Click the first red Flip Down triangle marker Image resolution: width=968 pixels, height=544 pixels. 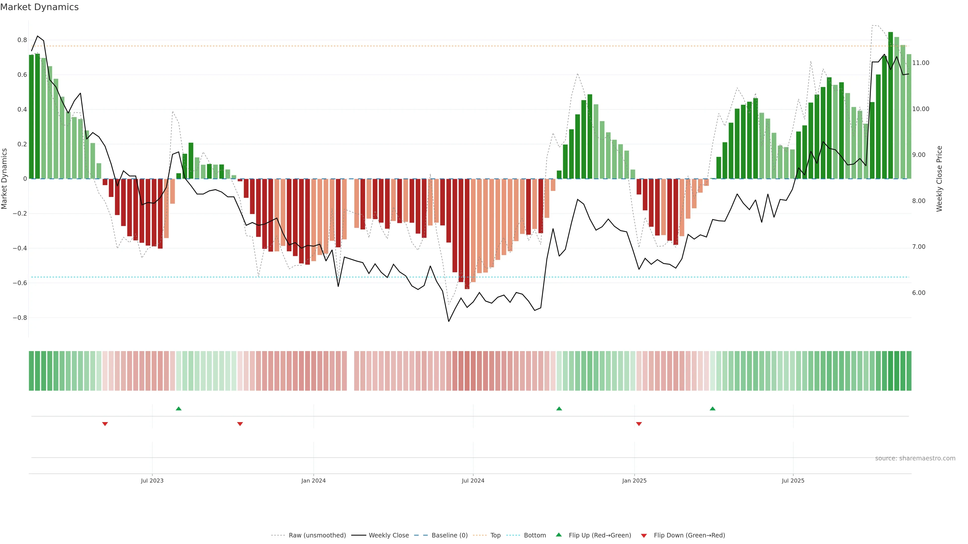coord(105,424)
